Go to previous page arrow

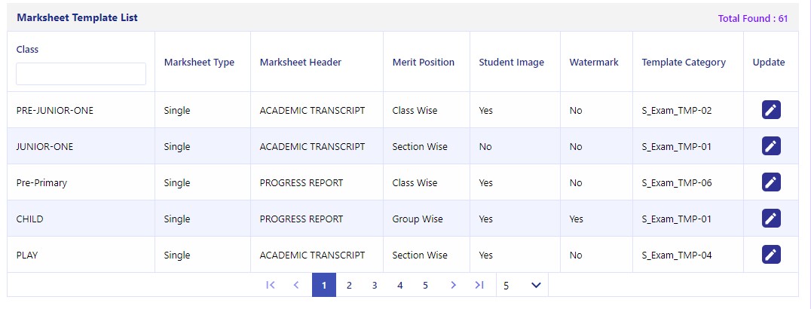click(296, 285)
